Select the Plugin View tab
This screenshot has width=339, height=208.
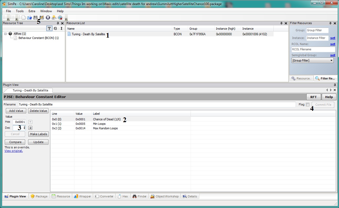15,196
